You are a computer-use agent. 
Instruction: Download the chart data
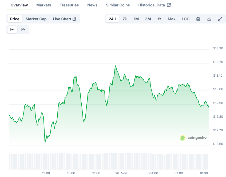coord(209,19)
